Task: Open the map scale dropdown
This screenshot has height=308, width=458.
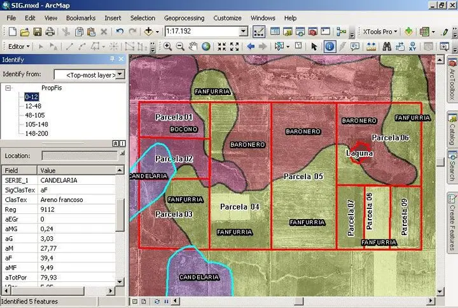Action: 243,31
